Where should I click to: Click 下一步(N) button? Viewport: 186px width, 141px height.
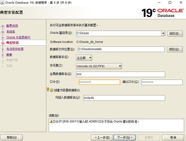click(125, 137)
